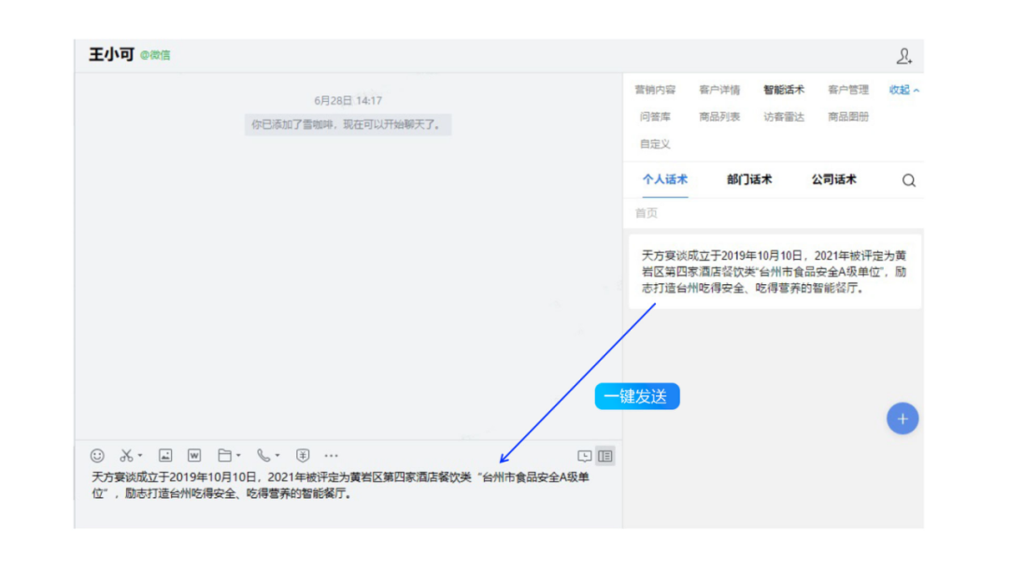Click the add member icon top right
Viewport: 1009px width, 568px height.
[x=904, y=56]
